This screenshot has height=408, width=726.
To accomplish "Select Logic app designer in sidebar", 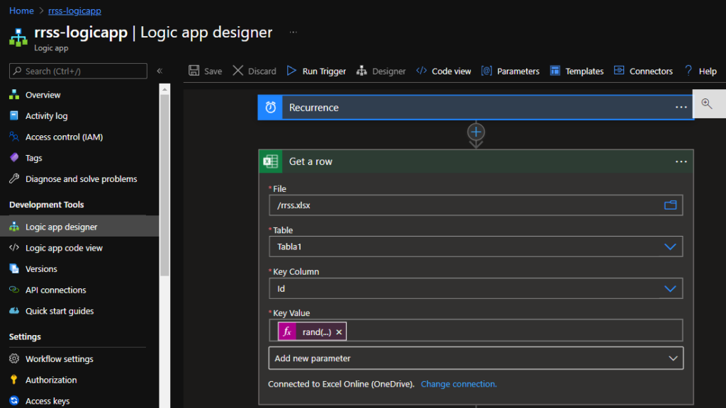I will tap(79, 227).
